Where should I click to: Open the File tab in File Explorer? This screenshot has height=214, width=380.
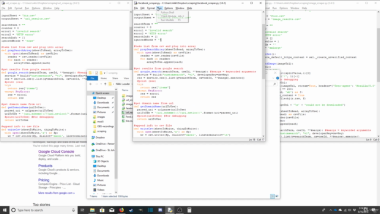pos(93,78)
